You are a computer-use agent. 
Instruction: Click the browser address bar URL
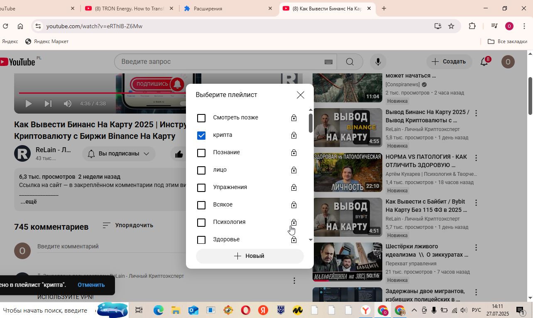click(x=94, y=26)
